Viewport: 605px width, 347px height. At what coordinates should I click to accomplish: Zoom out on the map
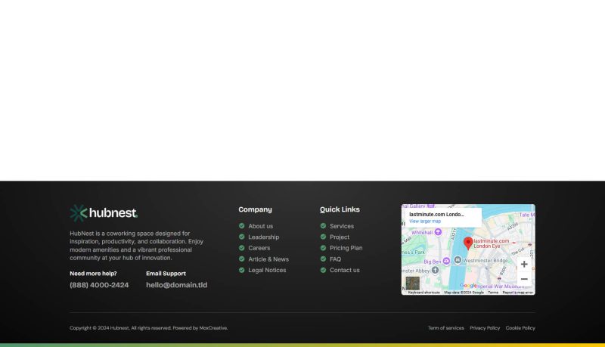524,279
